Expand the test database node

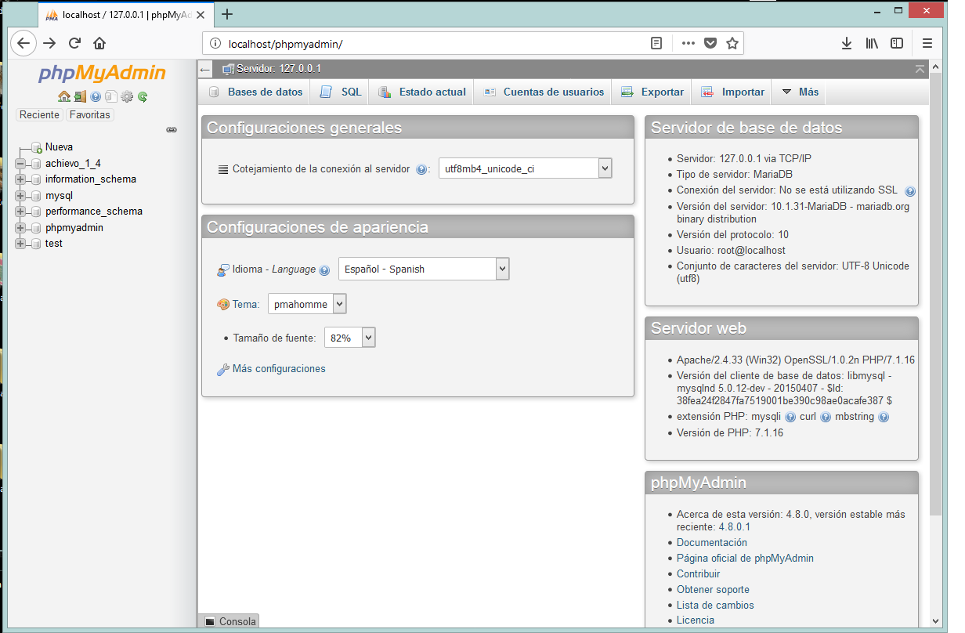coord(20,244)
